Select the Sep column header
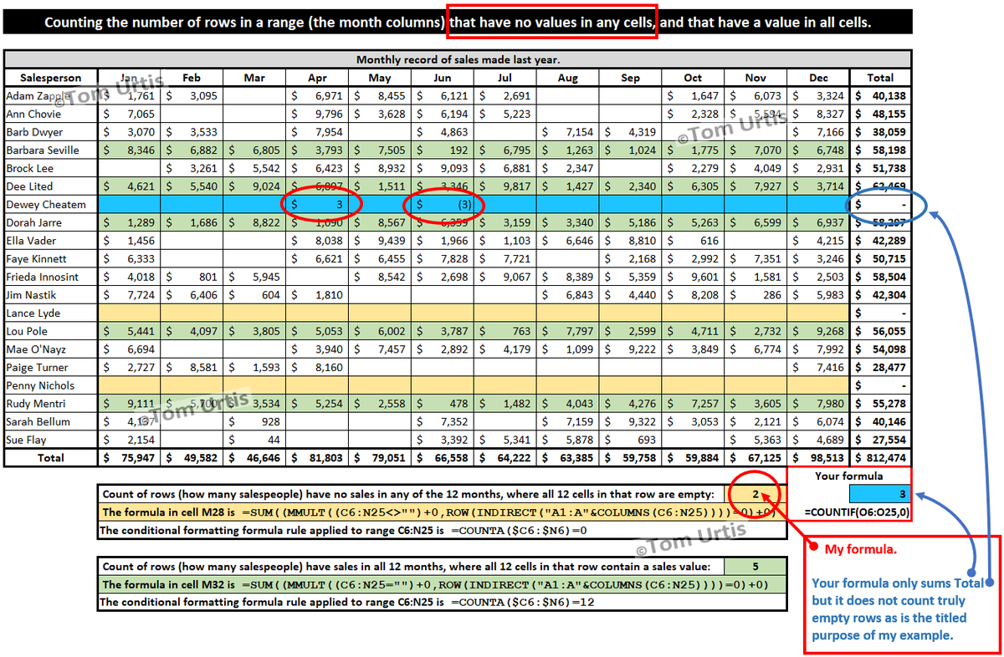Viewport: 1004px width, 657px height. [631, 78]
